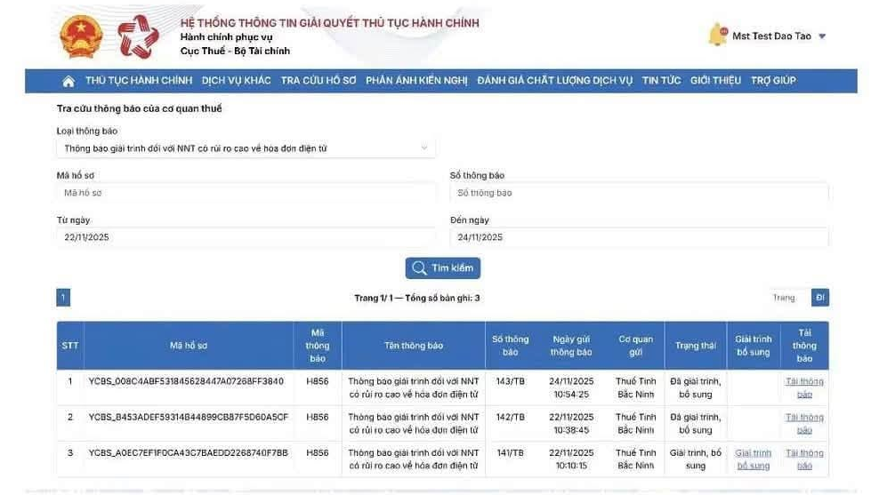The image size is (887, 495).
Task: Click the Trang page number input
Action: (x=788, y=298)
